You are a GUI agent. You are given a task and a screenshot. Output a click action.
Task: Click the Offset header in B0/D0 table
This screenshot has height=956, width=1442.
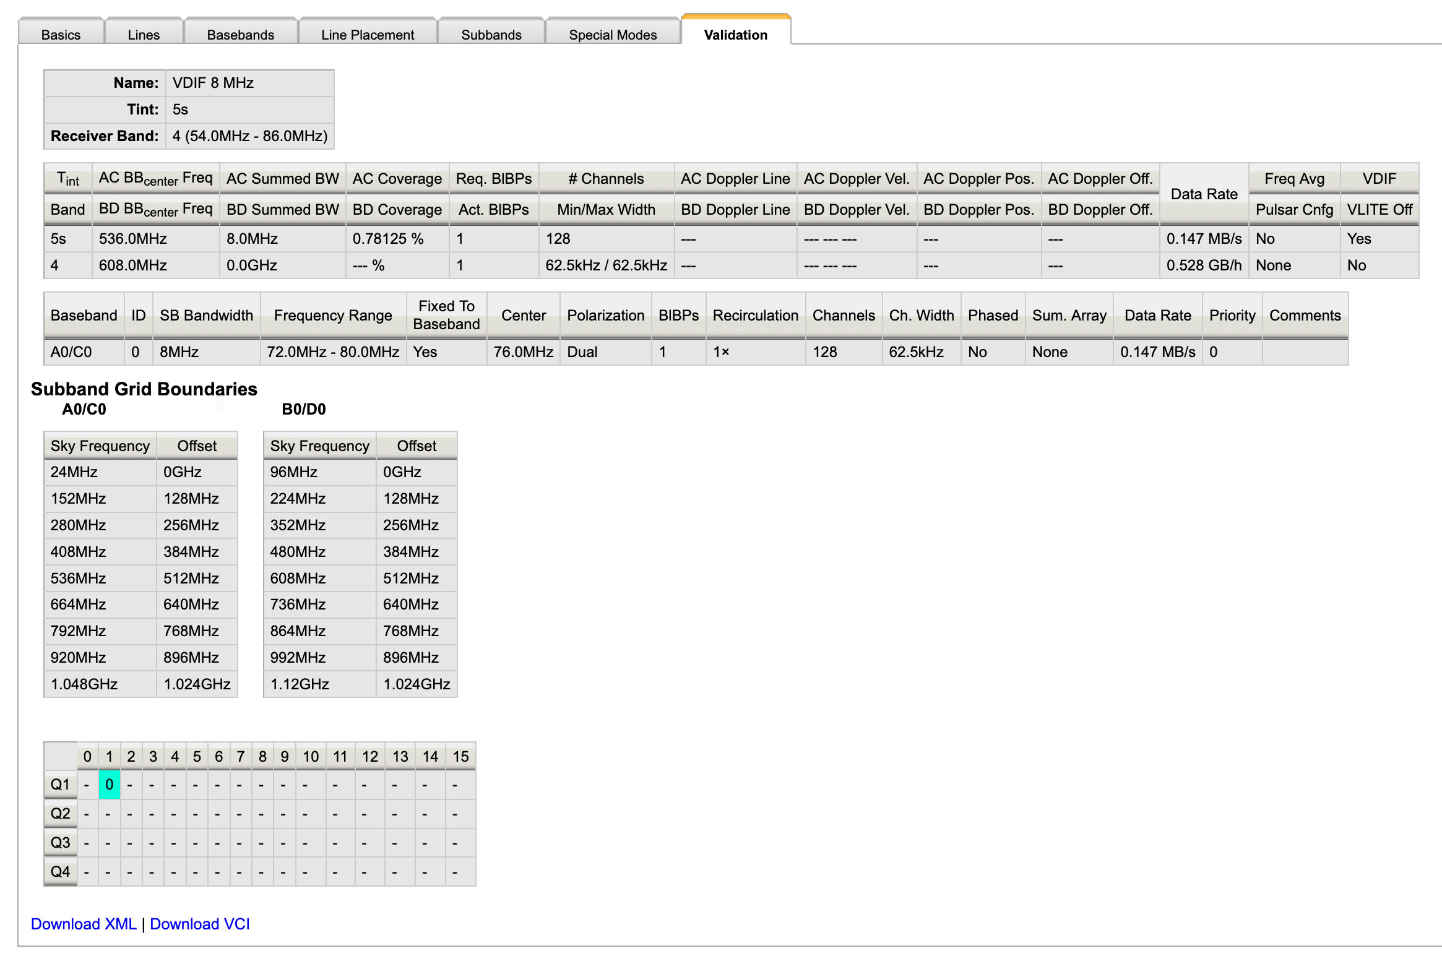416,446
